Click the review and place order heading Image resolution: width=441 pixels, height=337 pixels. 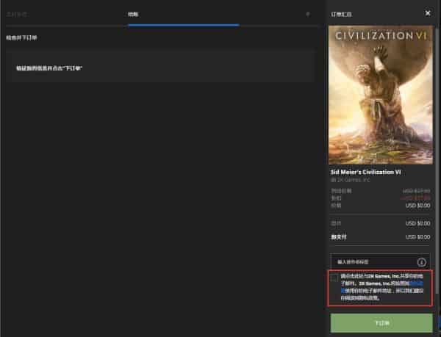click(x=21, y=38)
